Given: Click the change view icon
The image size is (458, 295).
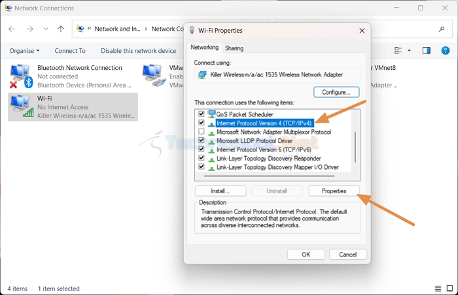Looking at the screenshot, I should click(x=398, y=50).
